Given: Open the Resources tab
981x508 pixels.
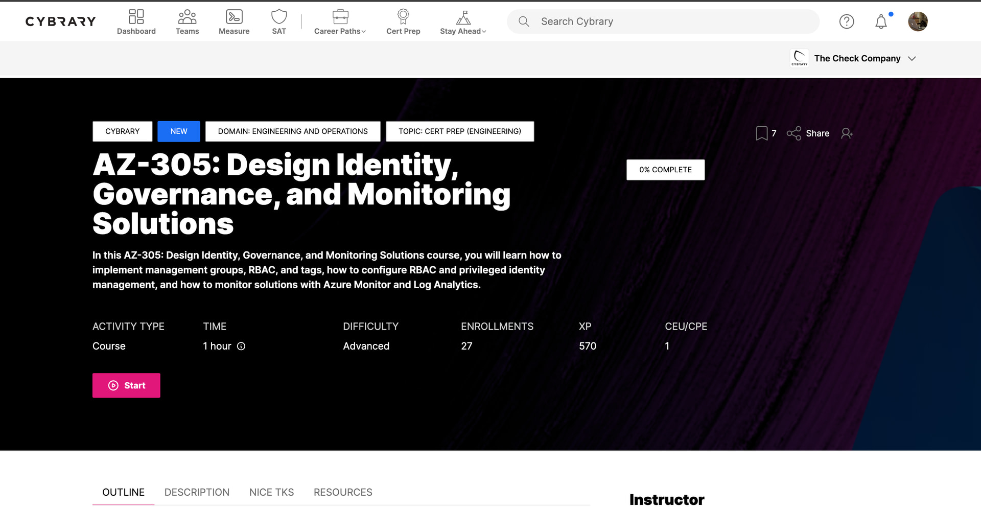Looking at the screenshot, I should pos(343,492).
